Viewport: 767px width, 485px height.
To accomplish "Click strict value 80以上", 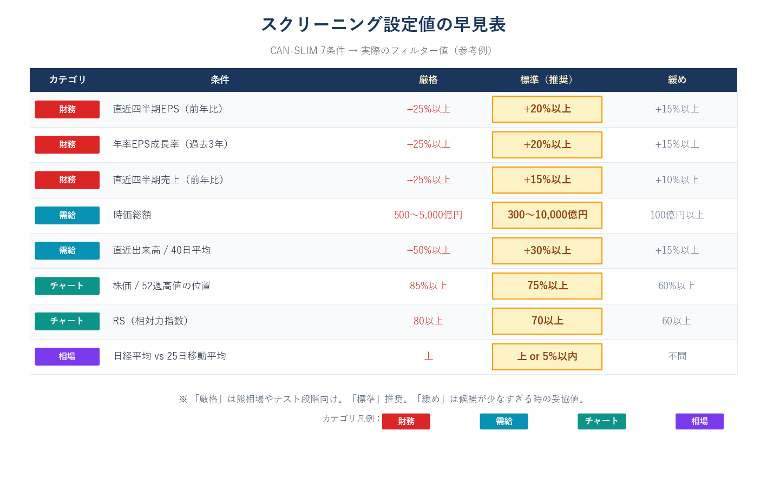I will pos(428,321).
